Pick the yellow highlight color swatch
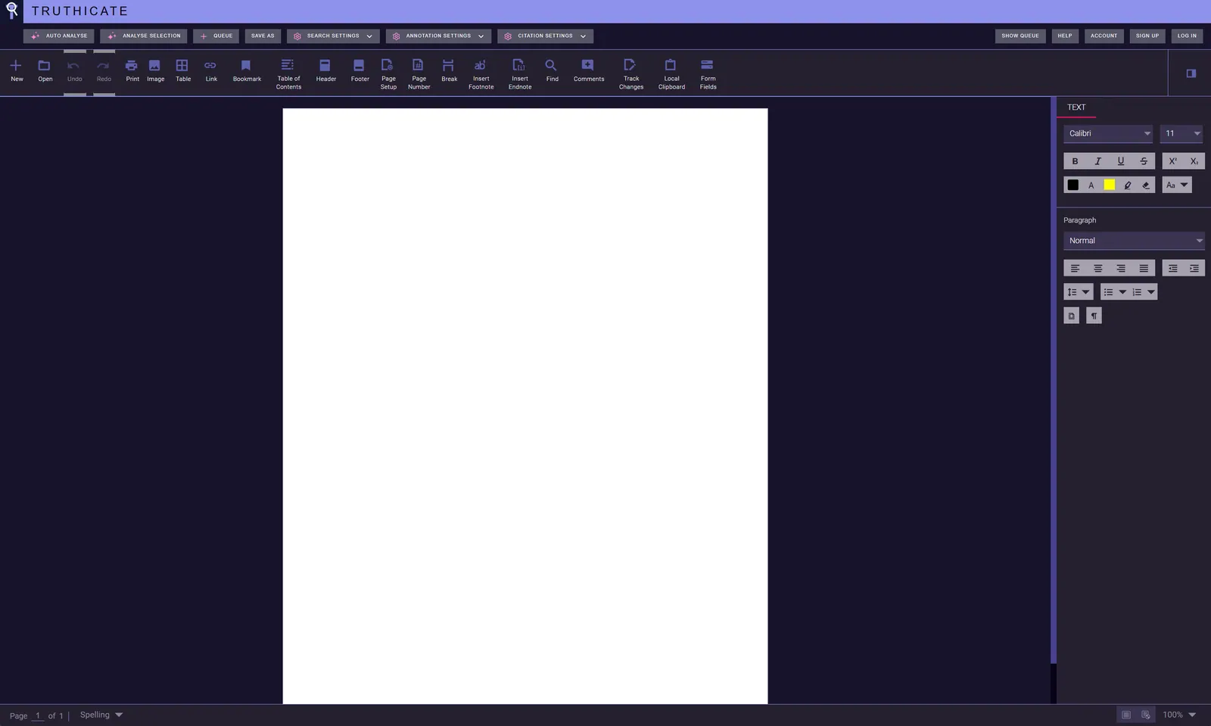This screenshot has height=726, width=1211. [x=1110, y=185]
